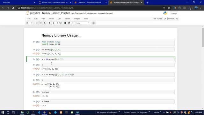Close the Untitled4 browser tab
Screen dimensions: 204x115
[106, 3]
